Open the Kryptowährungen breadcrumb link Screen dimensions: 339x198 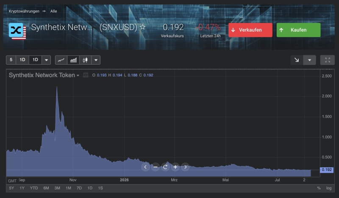pos(24,11)
